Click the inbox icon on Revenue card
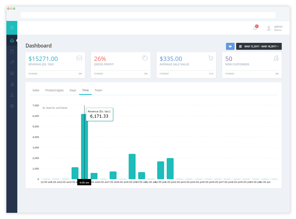This screenshot has width=296, height=219. 79,58
